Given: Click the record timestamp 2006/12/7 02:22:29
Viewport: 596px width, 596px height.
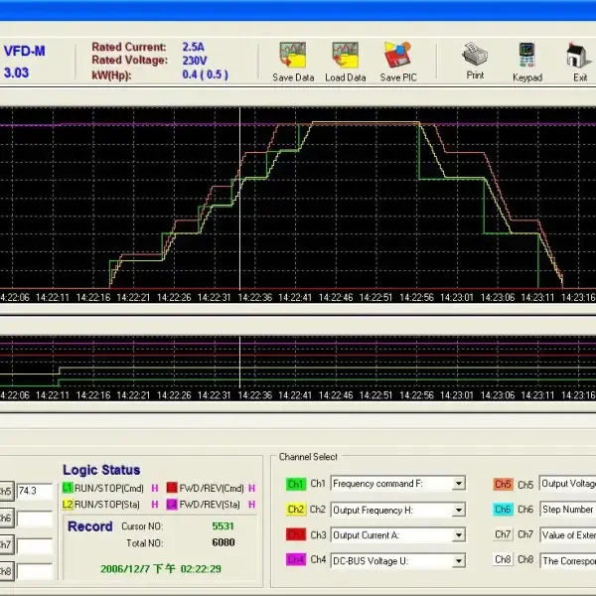Looking at the screenshot, I should [161, 569].
